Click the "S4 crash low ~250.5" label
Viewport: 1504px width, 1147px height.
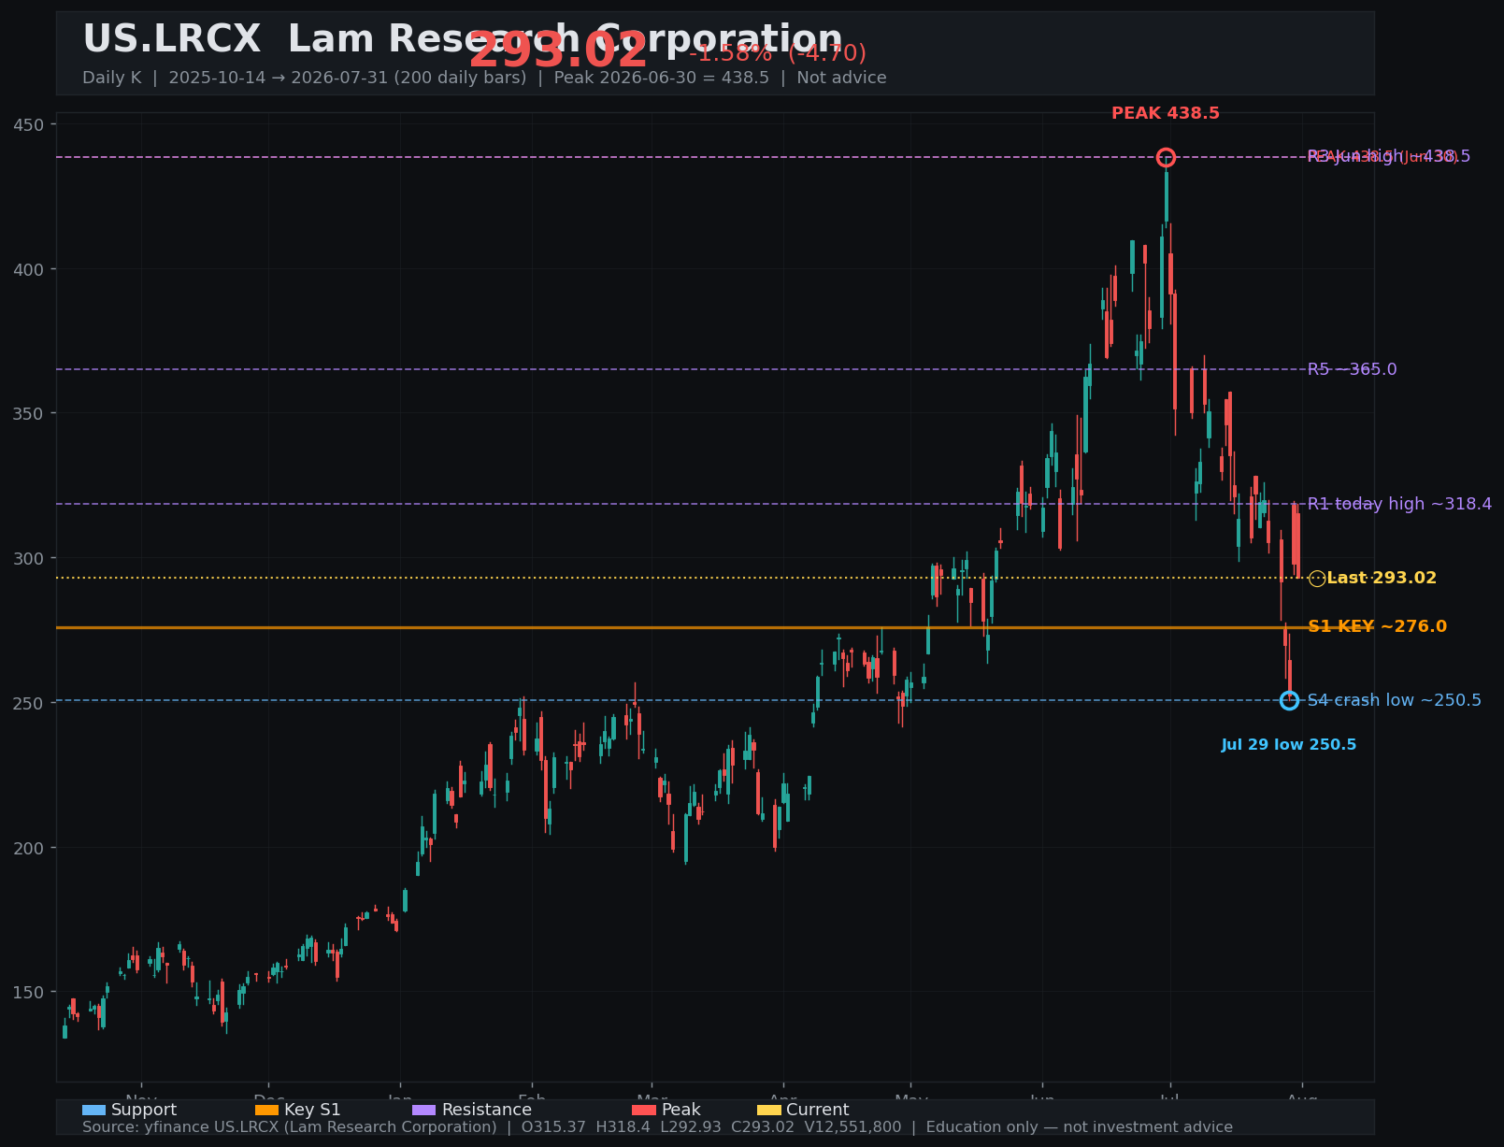pyautogui.click(x=1394, y=700)
